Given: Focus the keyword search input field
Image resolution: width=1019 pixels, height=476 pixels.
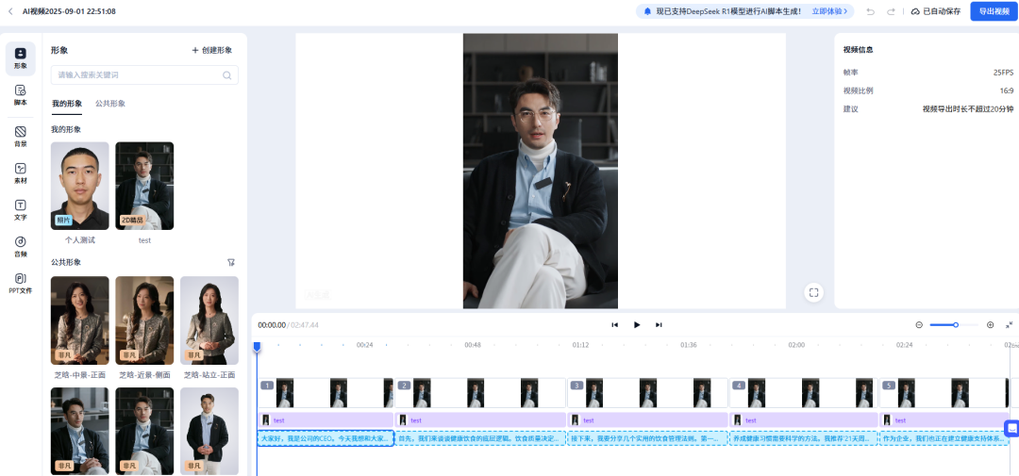Looking at the screenshot, I should coord(144,75).
